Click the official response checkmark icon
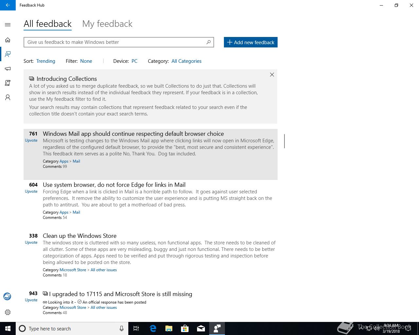Viewport: 419px width, 335px height. point(80,302)
